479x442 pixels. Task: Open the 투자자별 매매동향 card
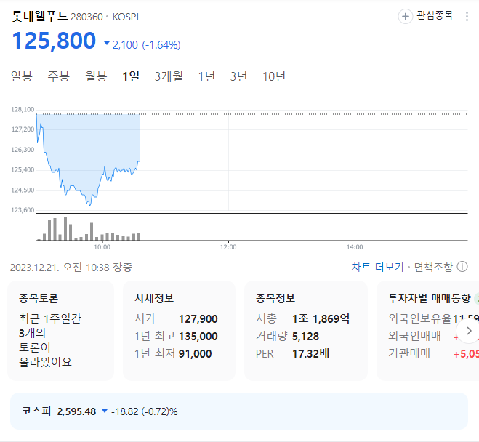click(427, 331)
